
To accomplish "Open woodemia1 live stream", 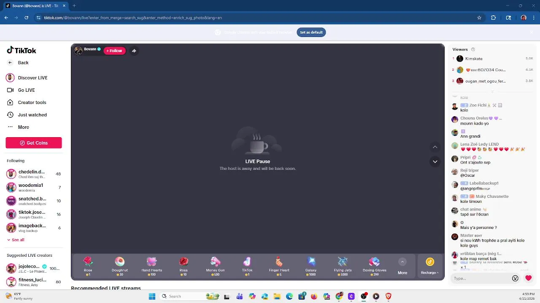I will click(x=34, y=187).
